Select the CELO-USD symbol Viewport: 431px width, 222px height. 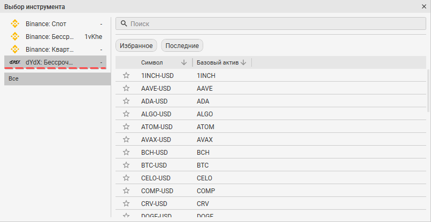point(156,178)
